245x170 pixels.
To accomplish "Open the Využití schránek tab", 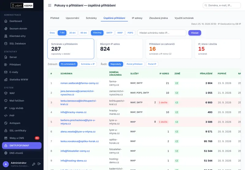I will pyautogui.click(x=184, y=18).
